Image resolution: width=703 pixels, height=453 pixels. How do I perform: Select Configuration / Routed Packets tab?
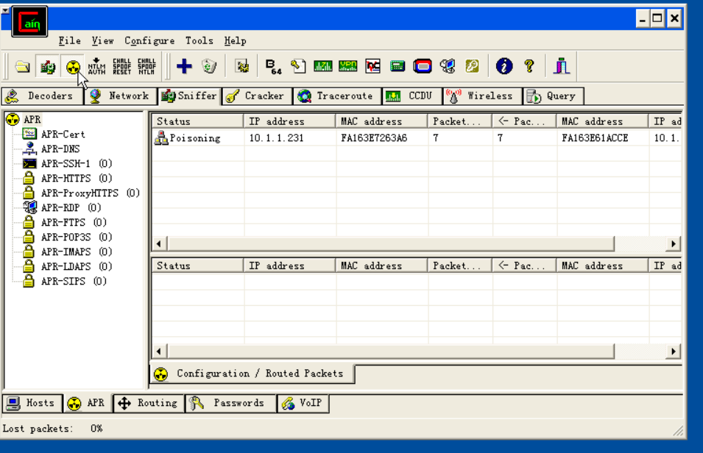click(x=252, y=374)
